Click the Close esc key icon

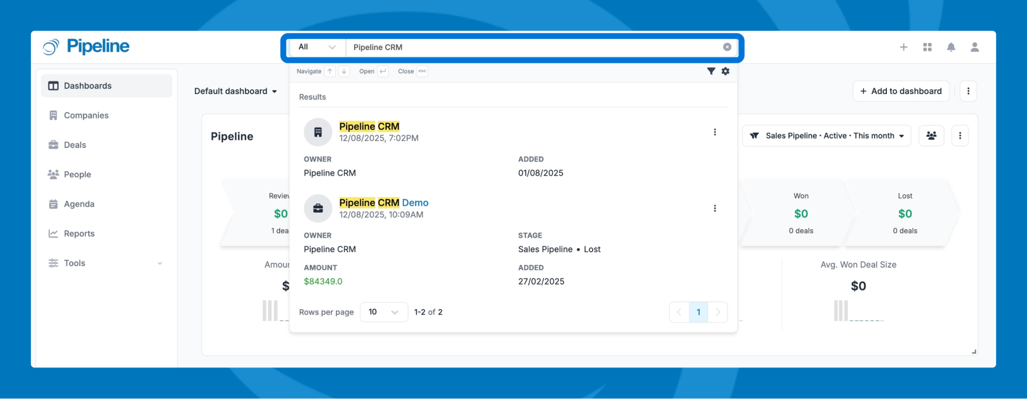coord(423,71)
